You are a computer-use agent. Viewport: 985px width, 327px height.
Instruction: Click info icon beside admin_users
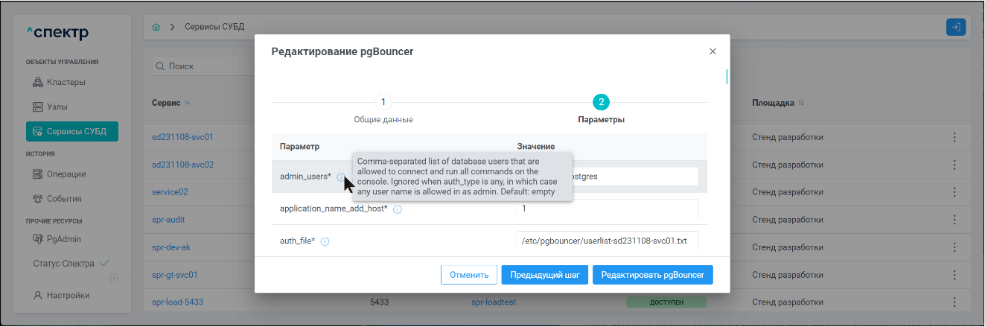pos(340,177)
